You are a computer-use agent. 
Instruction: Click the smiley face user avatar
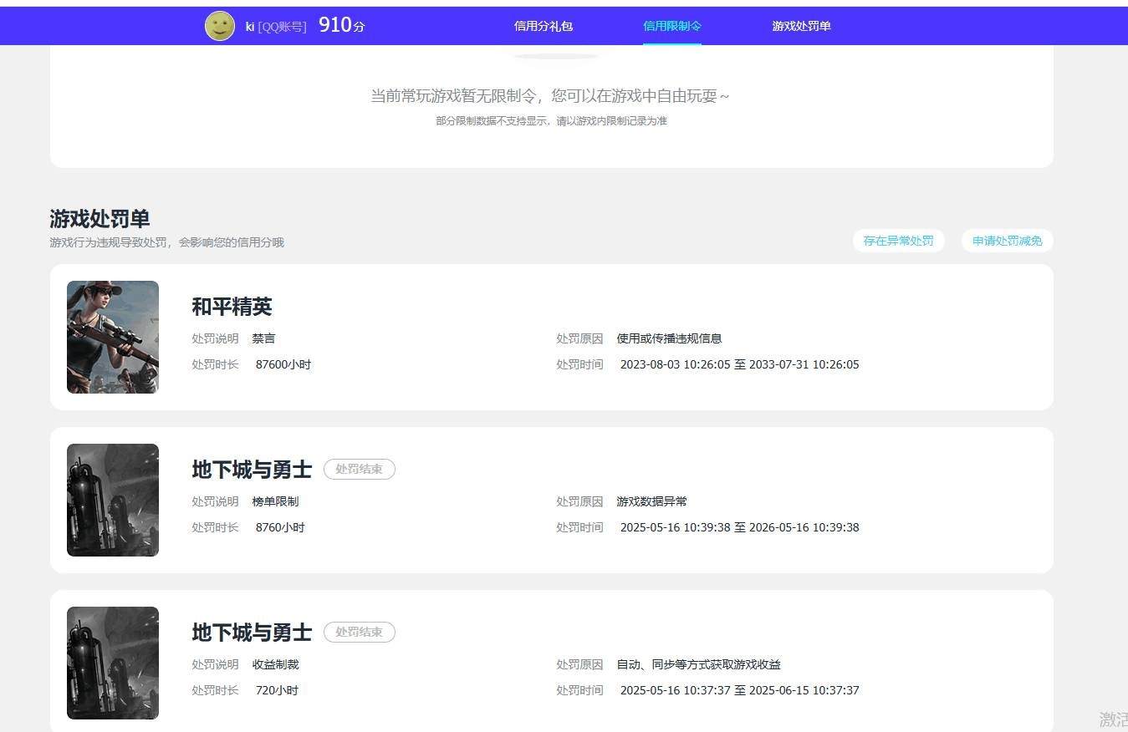220,26
